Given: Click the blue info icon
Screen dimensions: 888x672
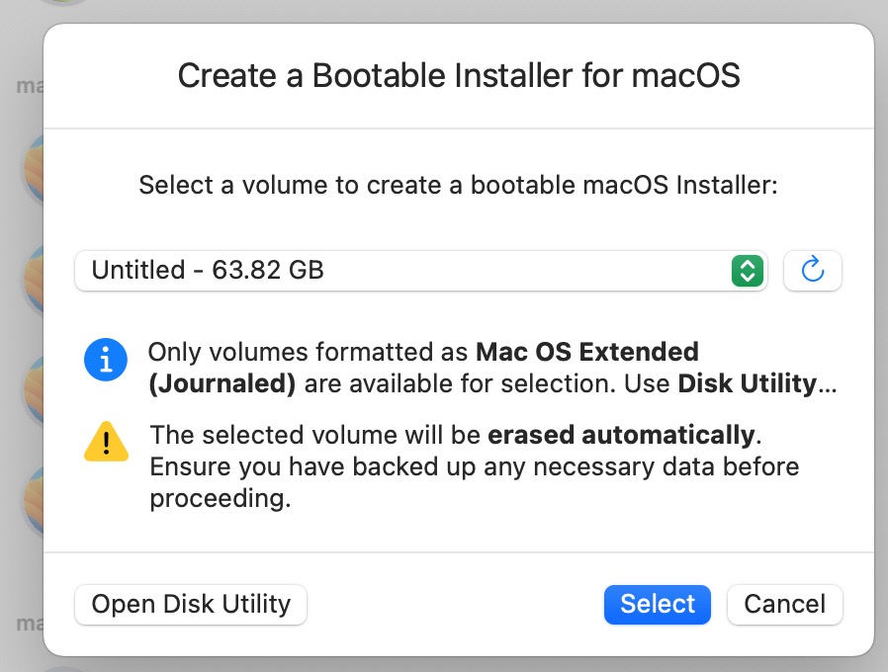Looking at the screenshot, I should pyautogui.click(x=106, y=360).
